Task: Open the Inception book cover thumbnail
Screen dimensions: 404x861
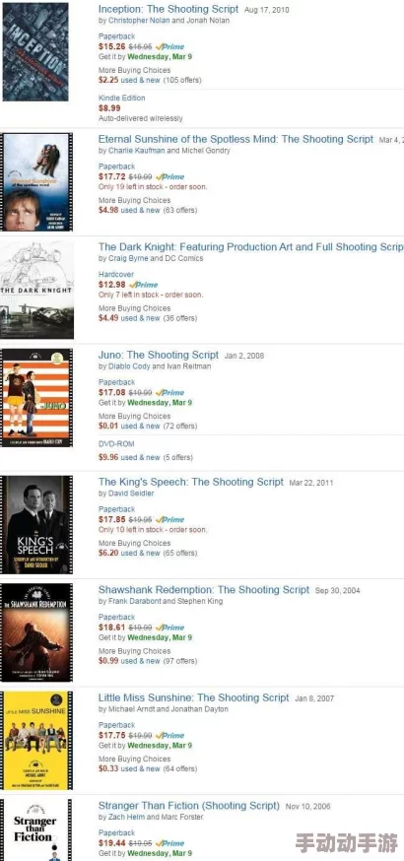Action: point(35,51)
